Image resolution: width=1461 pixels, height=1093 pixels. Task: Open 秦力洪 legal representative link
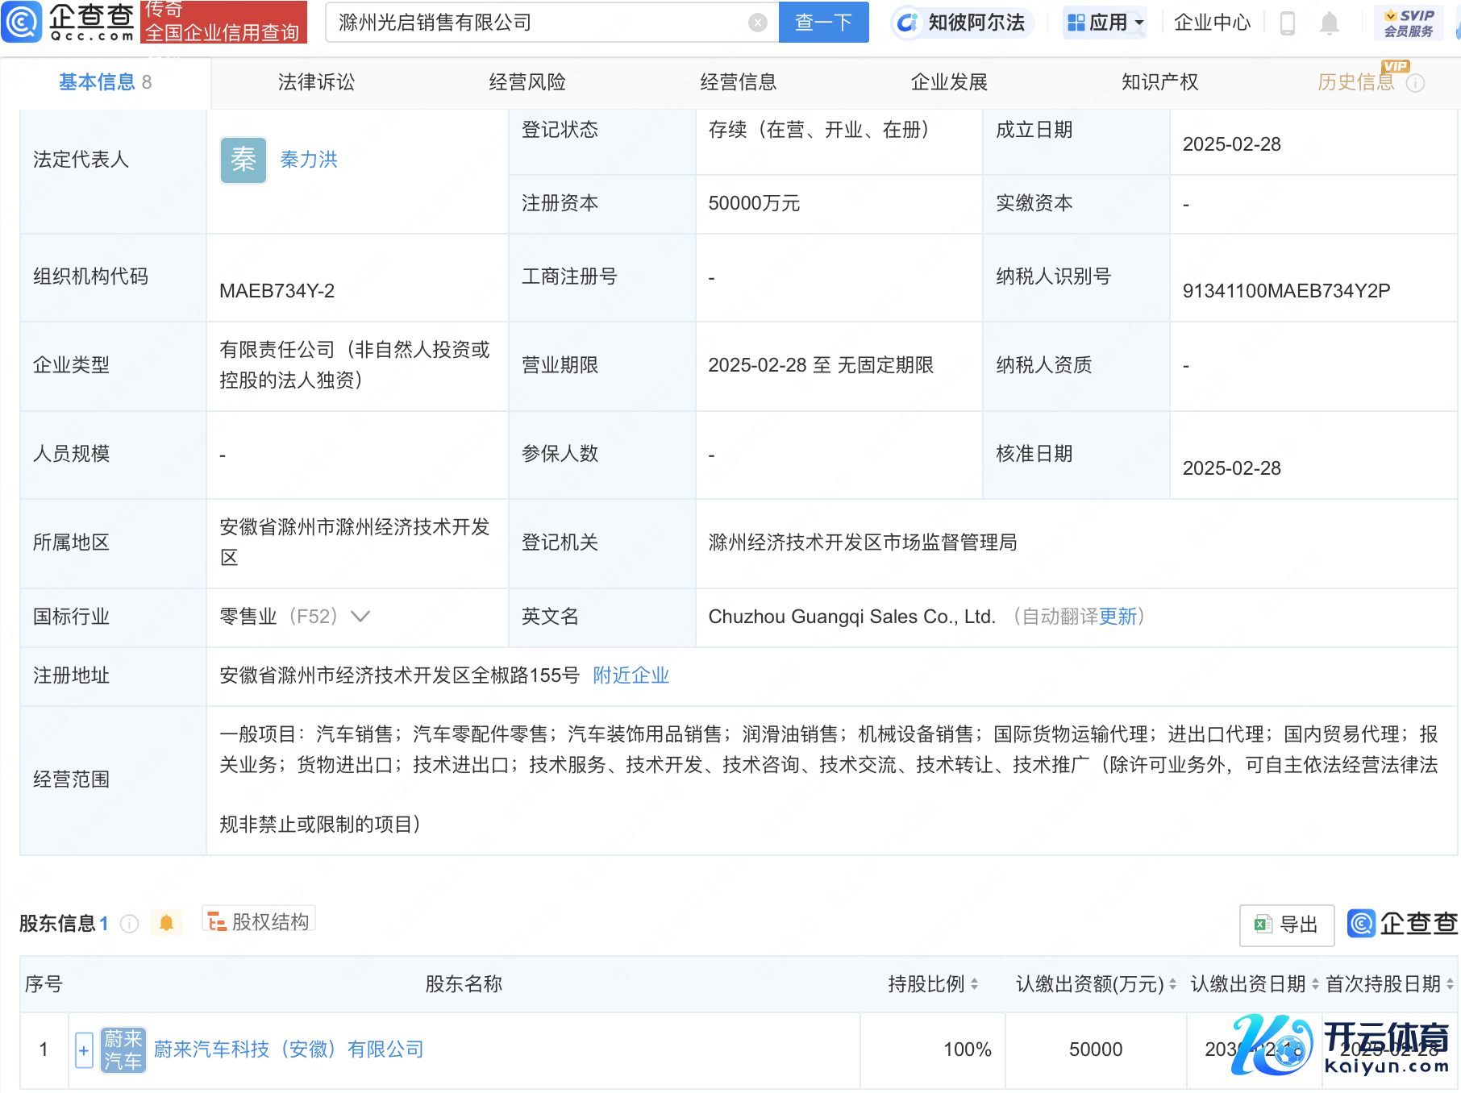309,160
